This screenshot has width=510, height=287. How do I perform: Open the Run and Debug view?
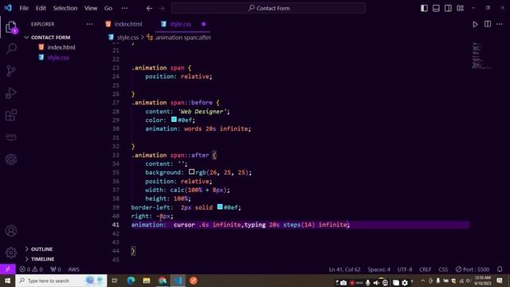(11, 93)
